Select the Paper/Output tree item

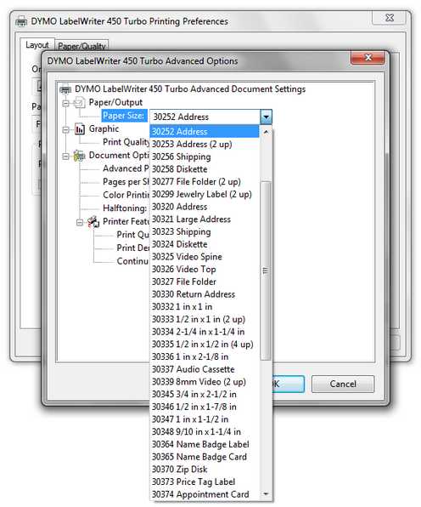coord(115,102)
